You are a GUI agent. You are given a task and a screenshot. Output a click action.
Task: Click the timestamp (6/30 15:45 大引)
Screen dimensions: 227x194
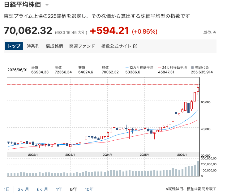(x=71, y=33)
